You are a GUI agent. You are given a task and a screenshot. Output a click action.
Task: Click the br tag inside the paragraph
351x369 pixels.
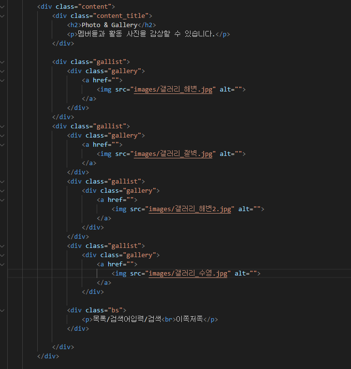tap(169, 319)
